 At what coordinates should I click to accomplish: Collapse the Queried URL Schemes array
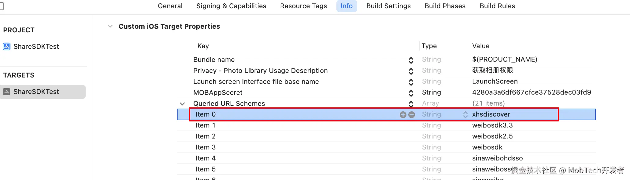pyautogui.click(x=182, y=104)
